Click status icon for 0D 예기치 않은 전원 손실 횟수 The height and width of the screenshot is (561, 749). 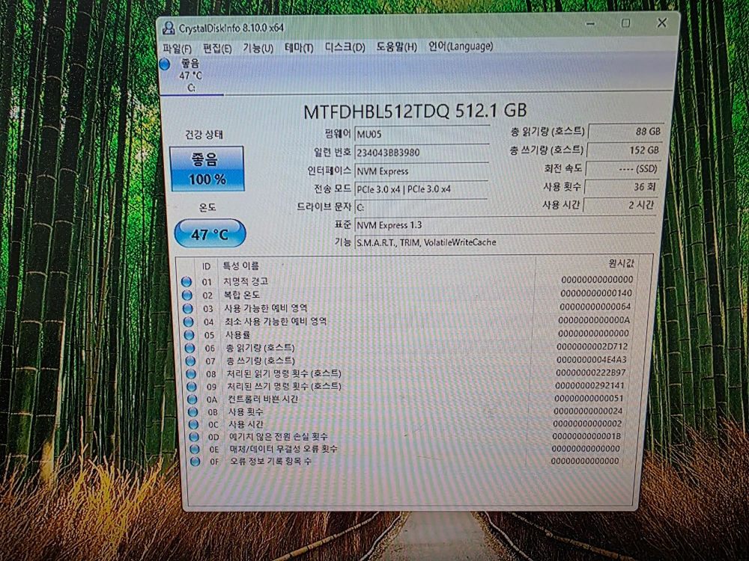point(194,437)
